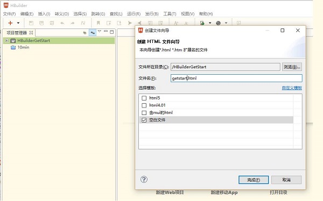Click 新建Web项目 on the start page

tap(170, 192)
